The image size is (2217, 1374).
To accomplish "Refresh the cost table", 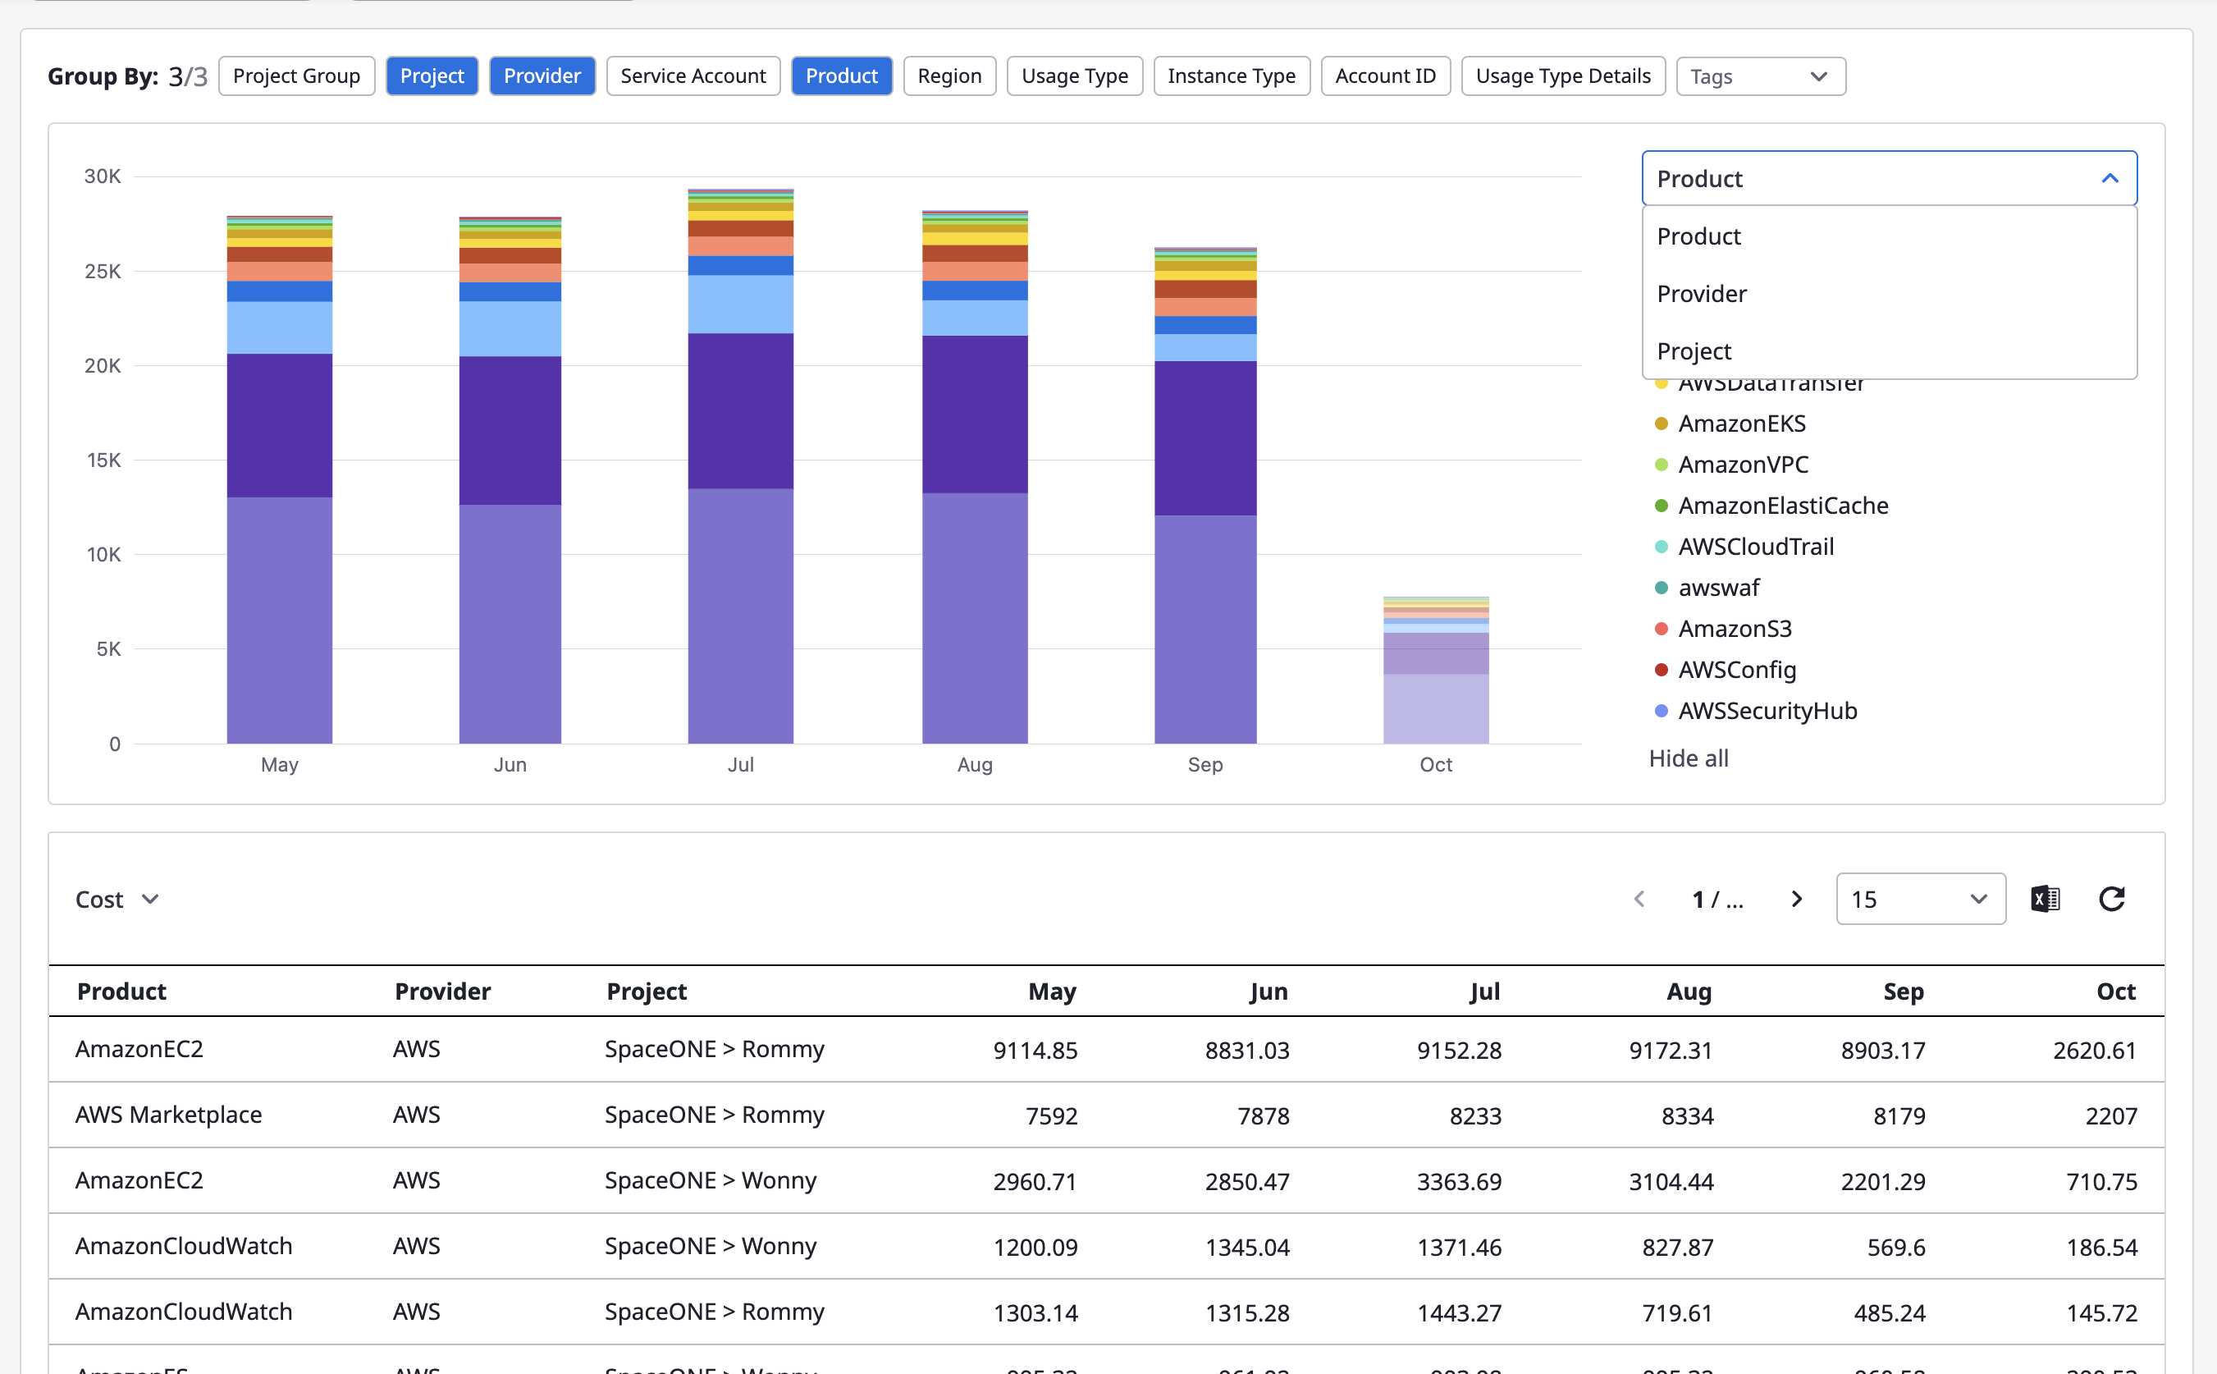I will point(2112,899).
